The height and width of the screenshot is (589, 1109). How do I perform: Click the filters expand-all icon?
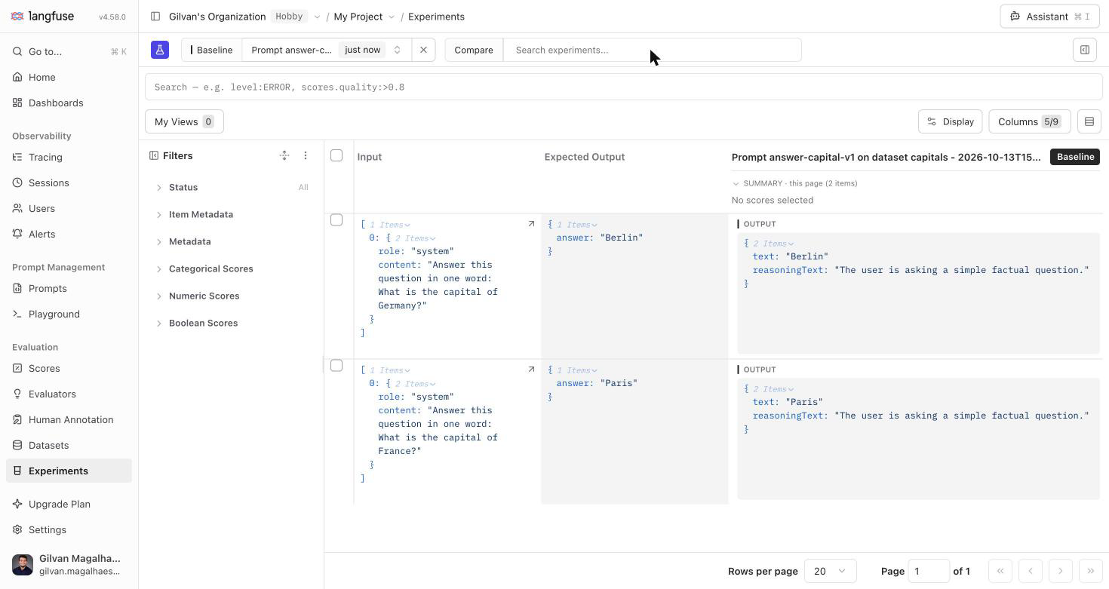(x=284, y=155)
